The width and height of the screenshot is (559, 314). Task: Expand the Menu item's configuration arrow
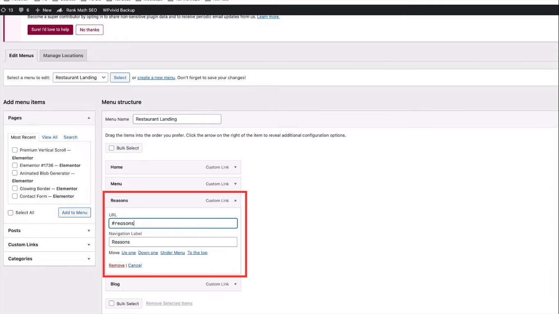click(x=235, y=184)
